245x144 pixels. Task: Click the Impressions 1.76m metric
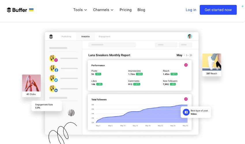pyautogui.click(x=135, y=73)
